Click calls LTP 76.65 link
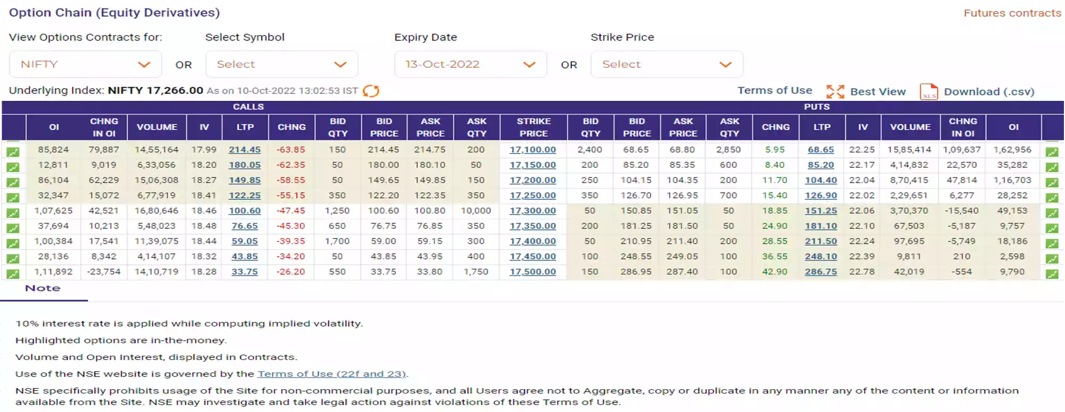Image resolution: width=1065 pixels, height=412 pixels. pos(245,226)
